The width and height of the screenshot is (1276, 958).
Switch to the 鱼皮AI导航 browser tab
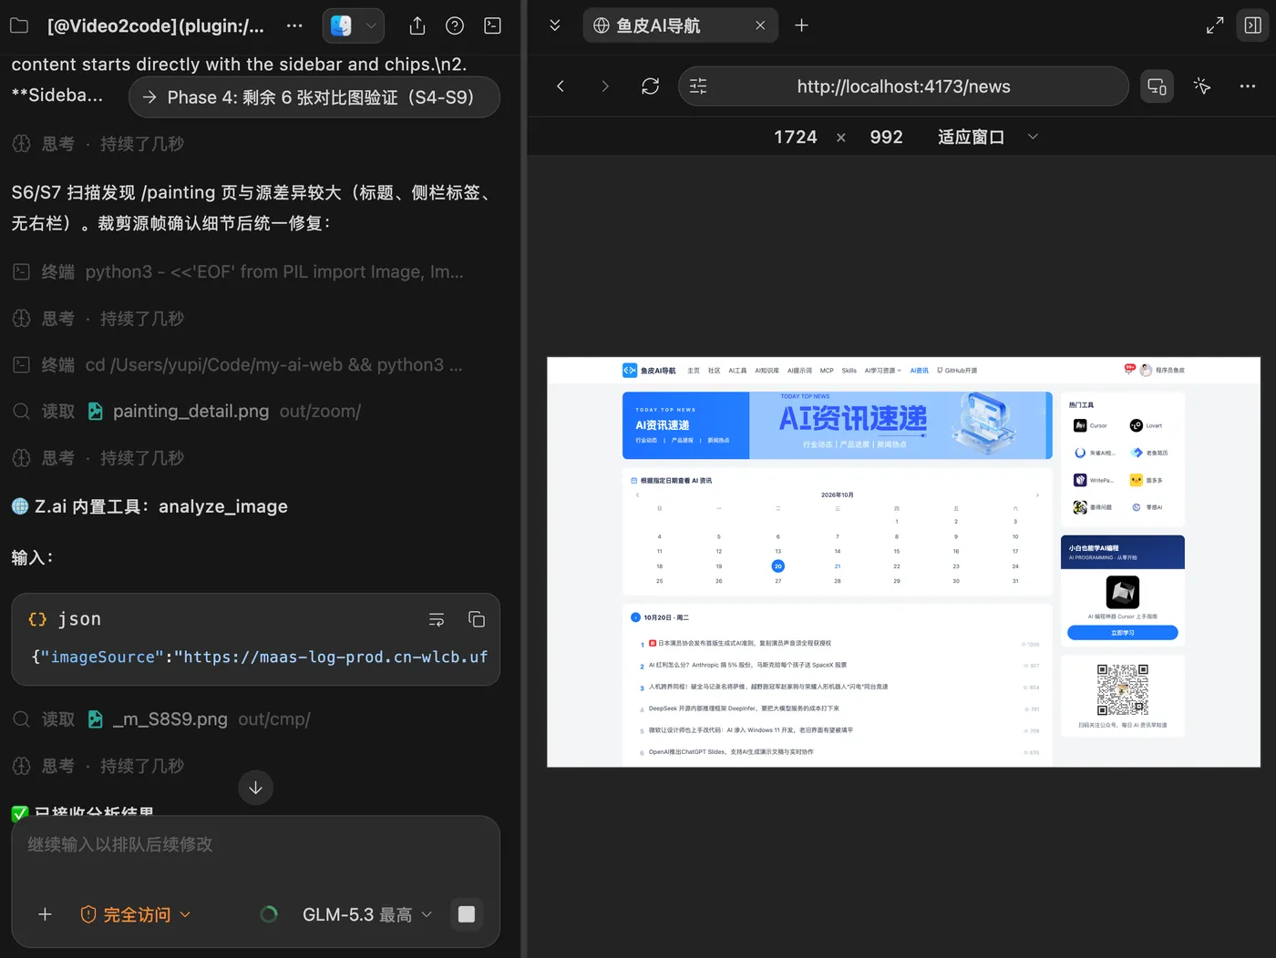tap(680, 25)
